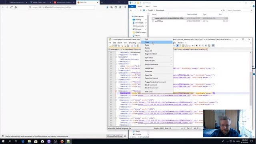Expand the Style token submenu
This screenshot has width=256, height=144.
pos(157,58)
